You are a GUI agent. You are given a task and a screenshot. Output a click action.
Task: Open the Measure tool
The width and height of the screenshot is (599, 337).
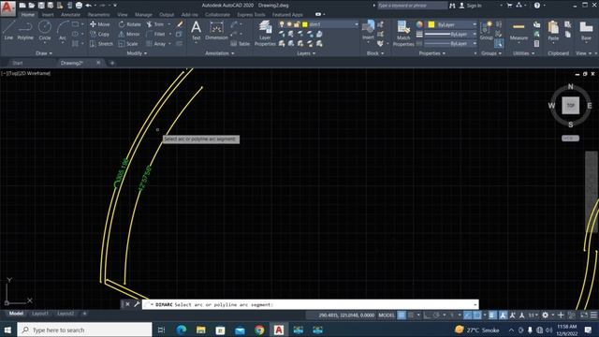coord(519,31)
